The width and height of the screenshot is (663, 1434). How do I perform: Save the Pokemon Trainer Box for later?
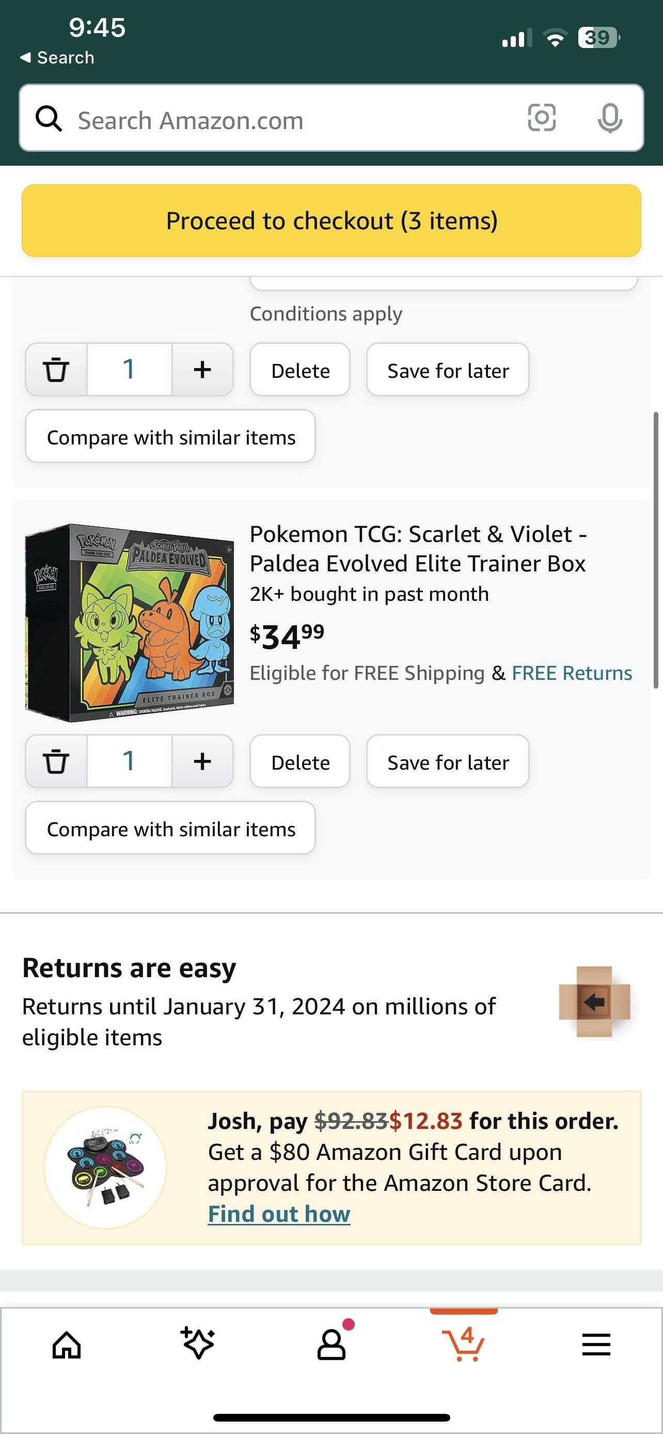(x=448, y=761)
